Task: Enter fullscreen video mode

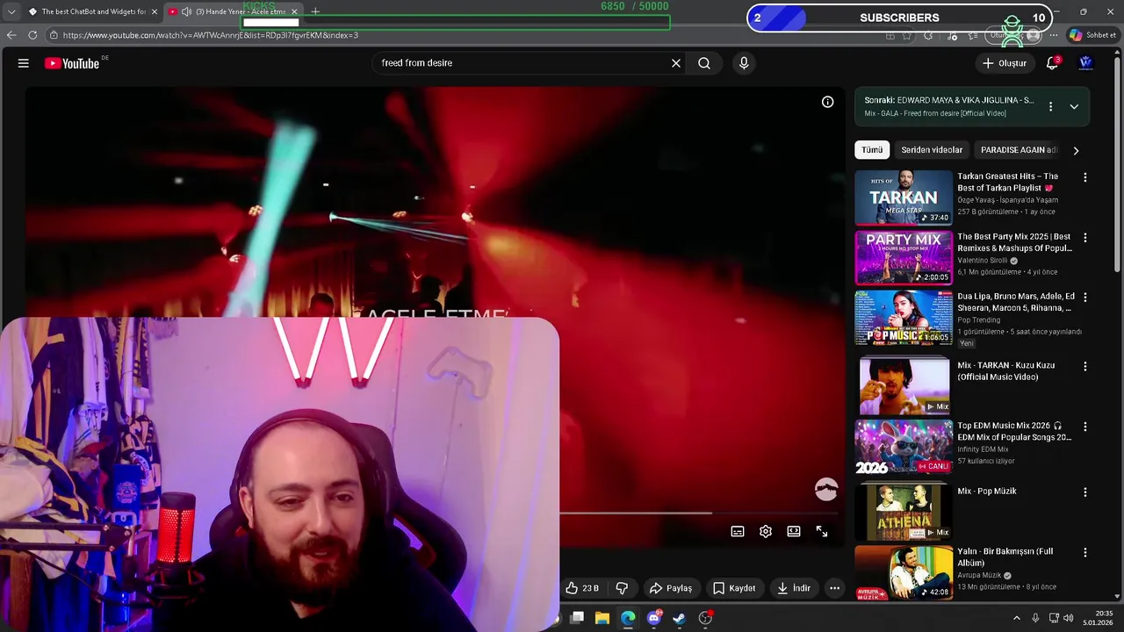Action: coord(822,531)
